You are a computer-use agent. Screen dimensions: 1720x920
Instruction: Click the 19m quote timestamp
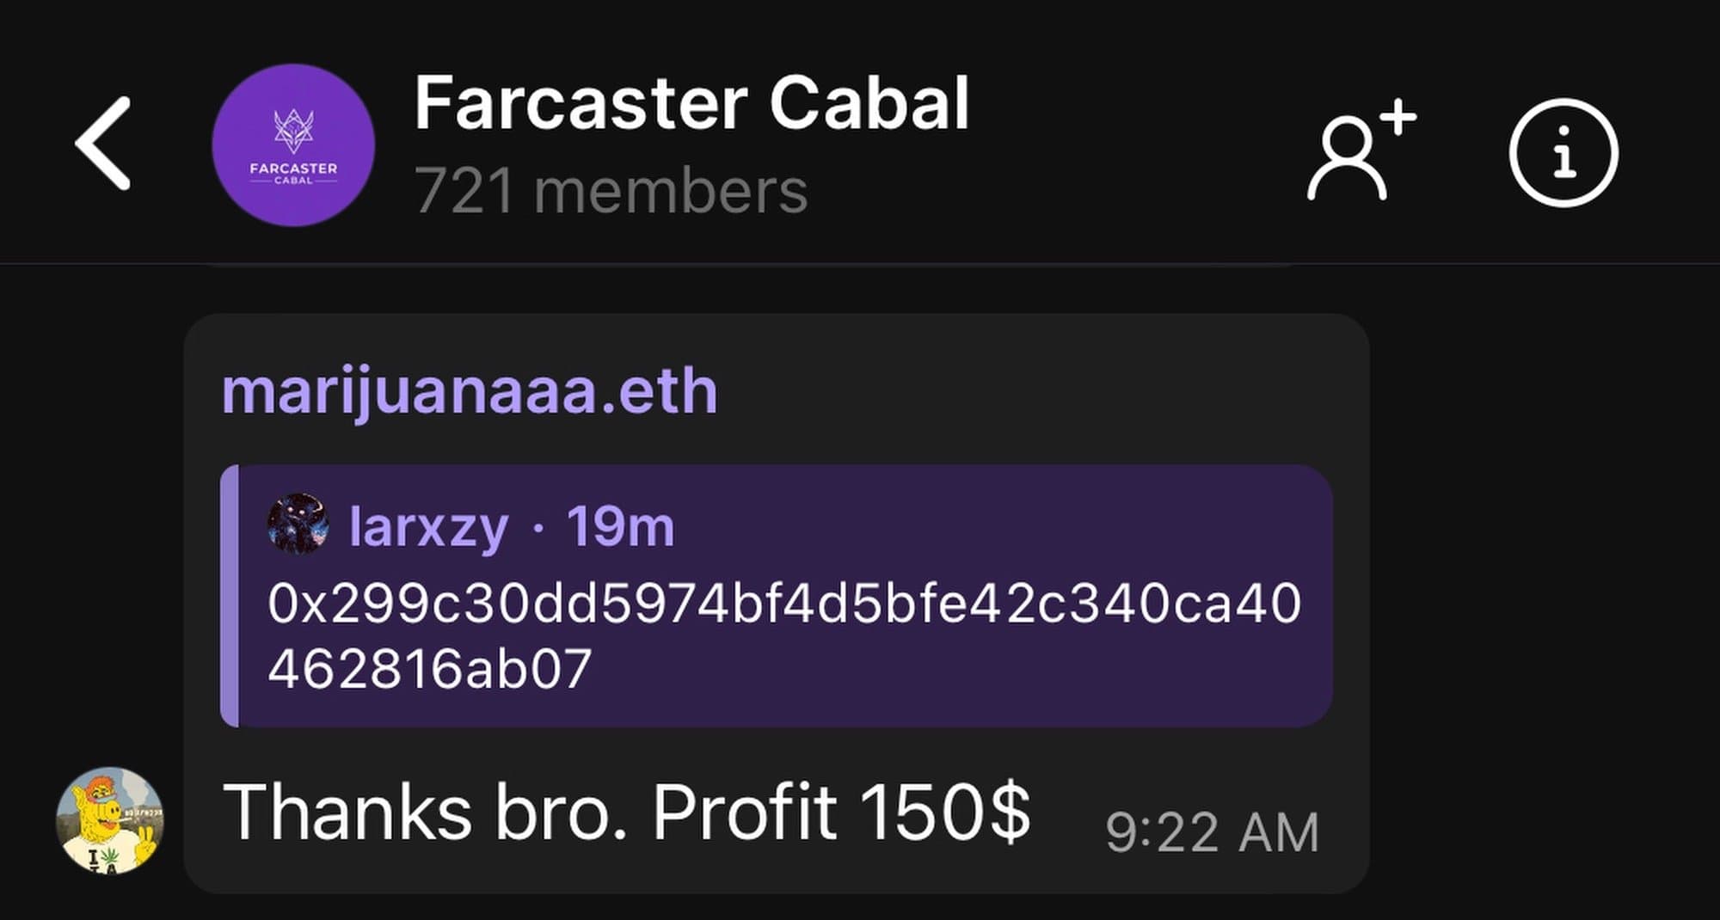[x=620, y=526]
